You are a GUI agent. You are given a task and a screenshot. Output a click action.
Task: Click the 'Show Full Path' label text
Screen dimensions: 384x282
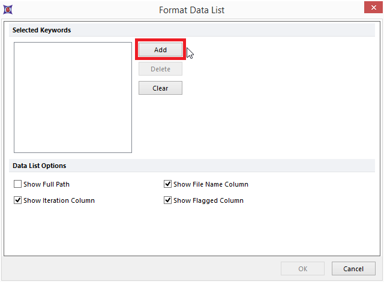(46, 184)
